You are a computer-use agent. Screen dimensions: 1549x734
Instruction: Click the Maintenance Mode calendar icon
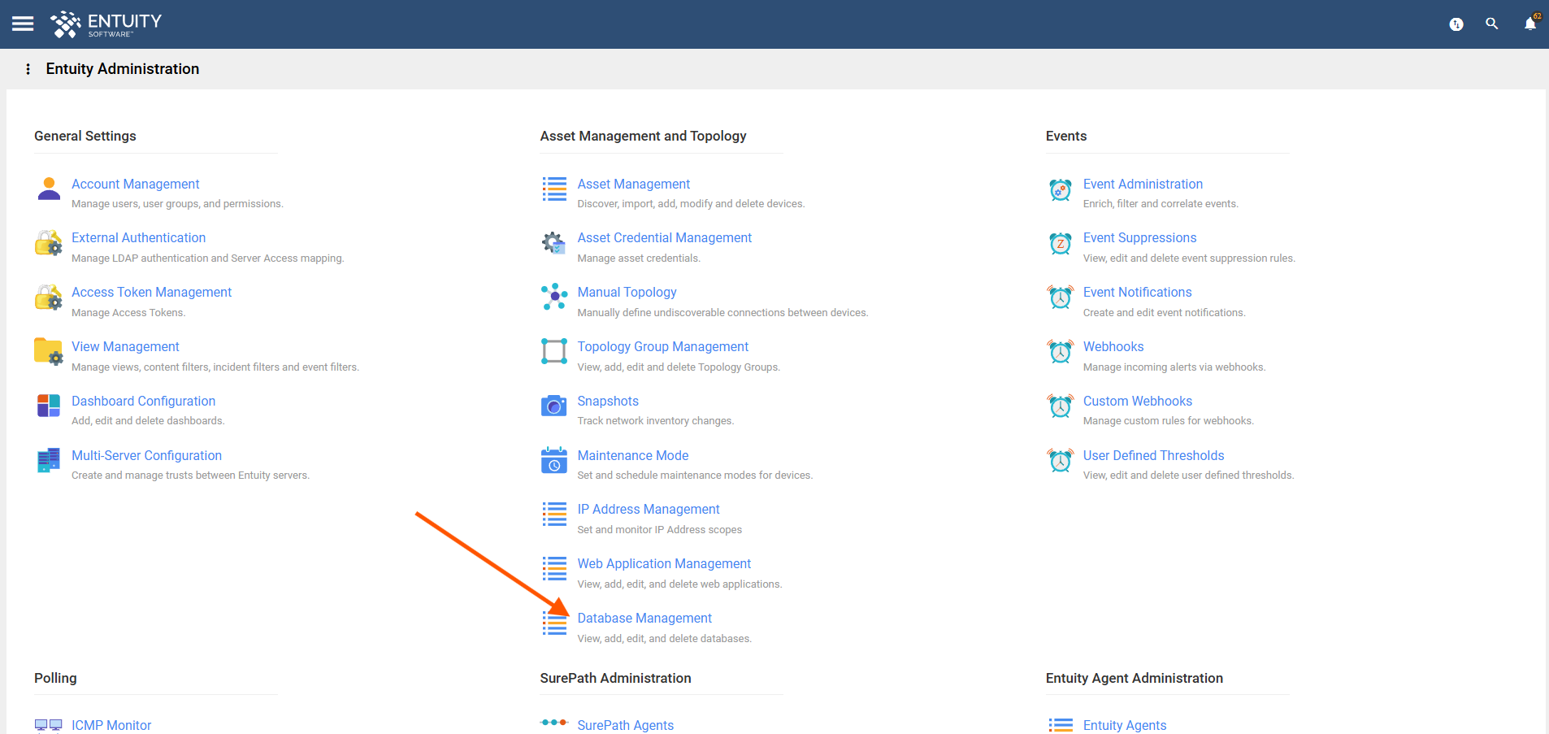(554, 460)
